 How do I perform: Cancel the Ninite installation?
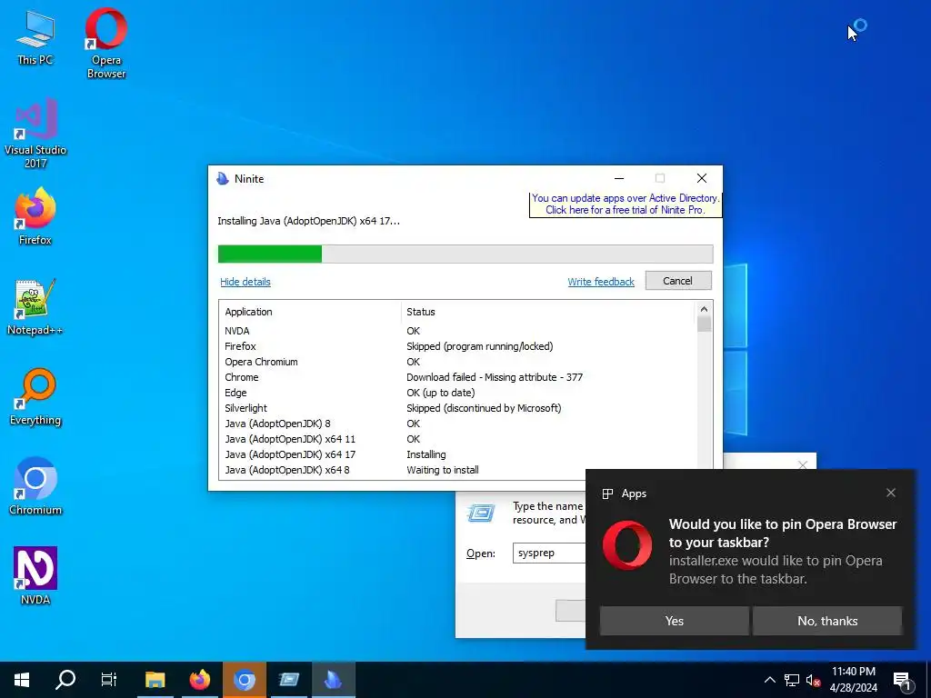(678, 281)
